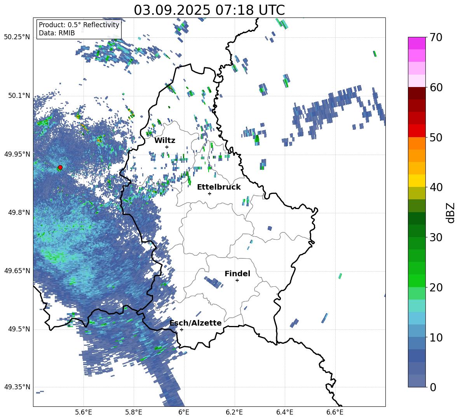Click the dBZ colorbar axis label
This screenshot has width=460, height=420.
coord(450,213)
